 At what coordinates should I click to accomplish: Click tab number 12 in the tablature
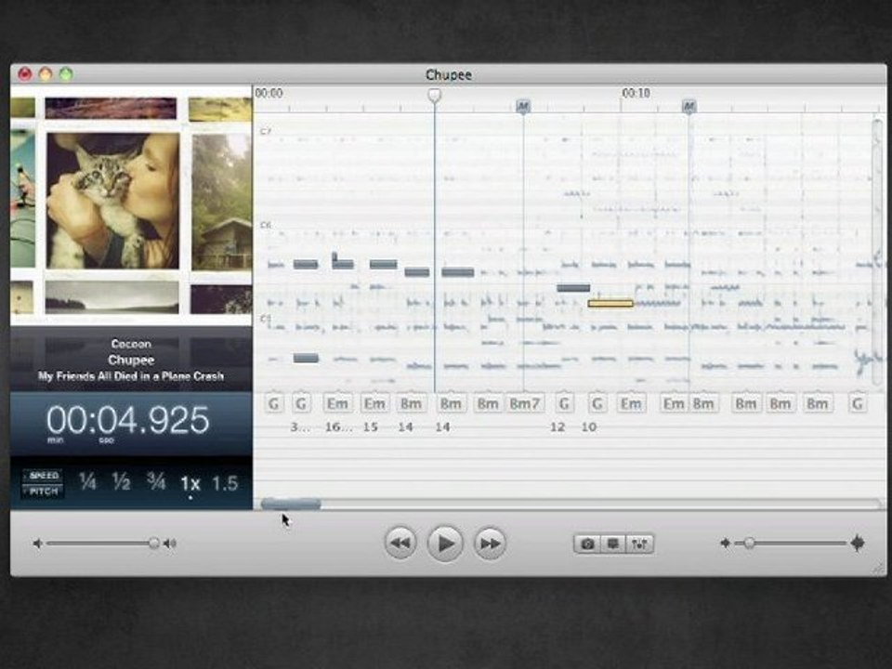click(x=557, y=426)
